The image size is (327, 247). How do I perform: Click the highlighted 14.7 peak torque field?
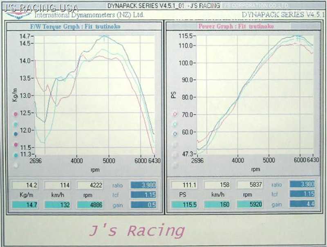(x=25, y=205)
